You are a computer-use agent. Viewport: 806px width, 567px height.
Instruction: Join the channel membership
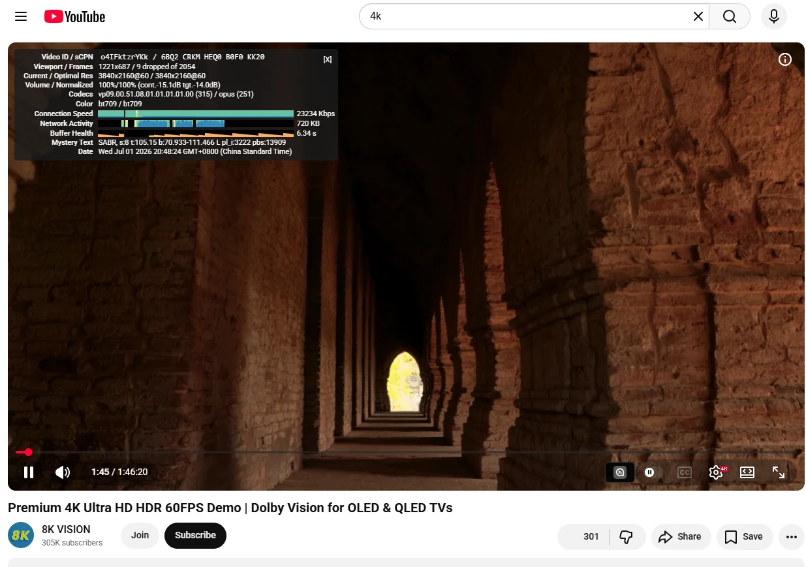(140, 535)
